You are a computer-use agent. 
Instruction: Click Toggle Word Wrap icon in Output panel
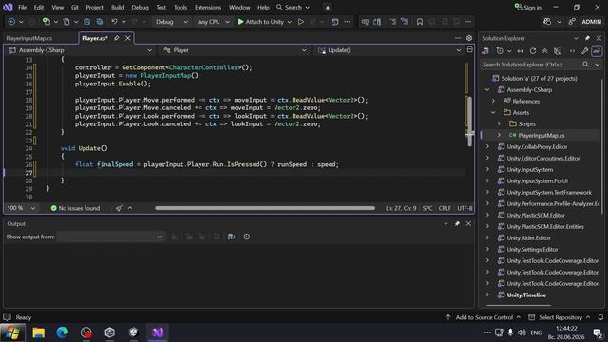[232, 237]
